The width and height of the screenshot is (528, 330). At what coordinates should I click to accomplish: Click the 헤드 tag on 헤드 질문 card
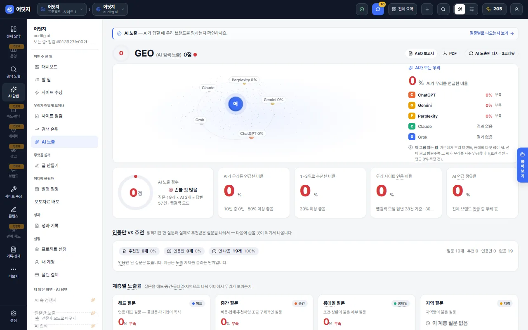197,304
